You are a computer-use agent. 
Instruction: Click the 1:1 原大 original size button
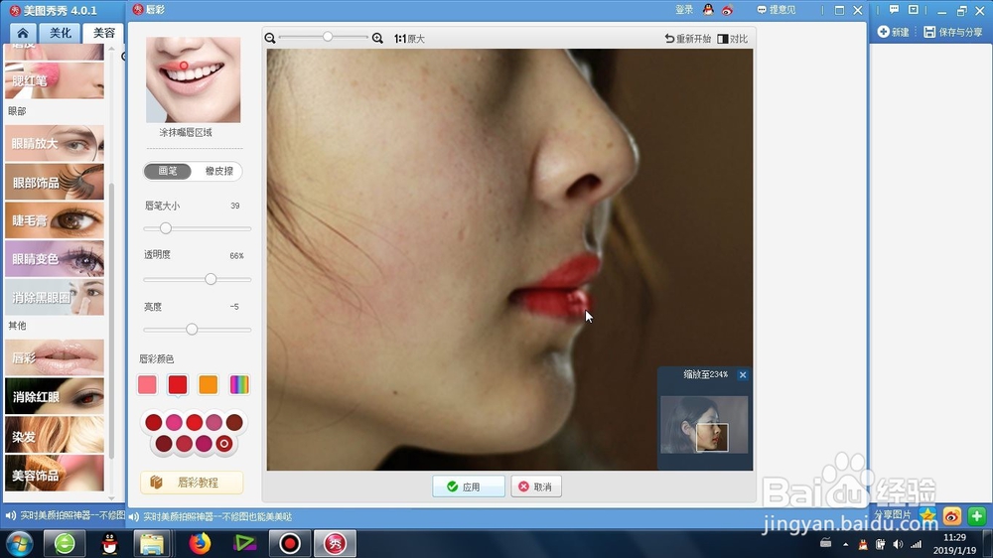pos(409,39)
